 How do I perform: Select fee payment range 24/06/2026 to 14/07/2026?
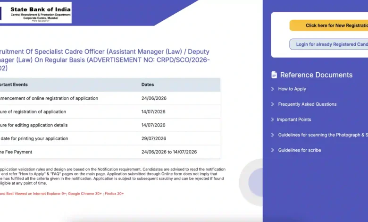point(169,152)
